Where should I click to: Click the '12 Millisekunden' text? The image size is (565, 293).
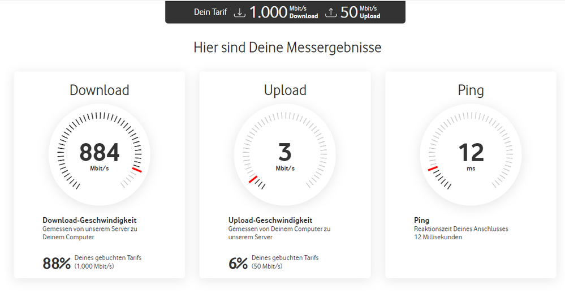438,237
